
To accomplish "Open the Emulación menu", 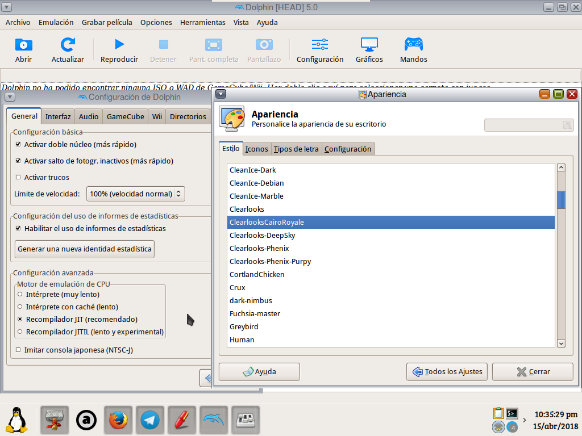I will tap(56, 23).
